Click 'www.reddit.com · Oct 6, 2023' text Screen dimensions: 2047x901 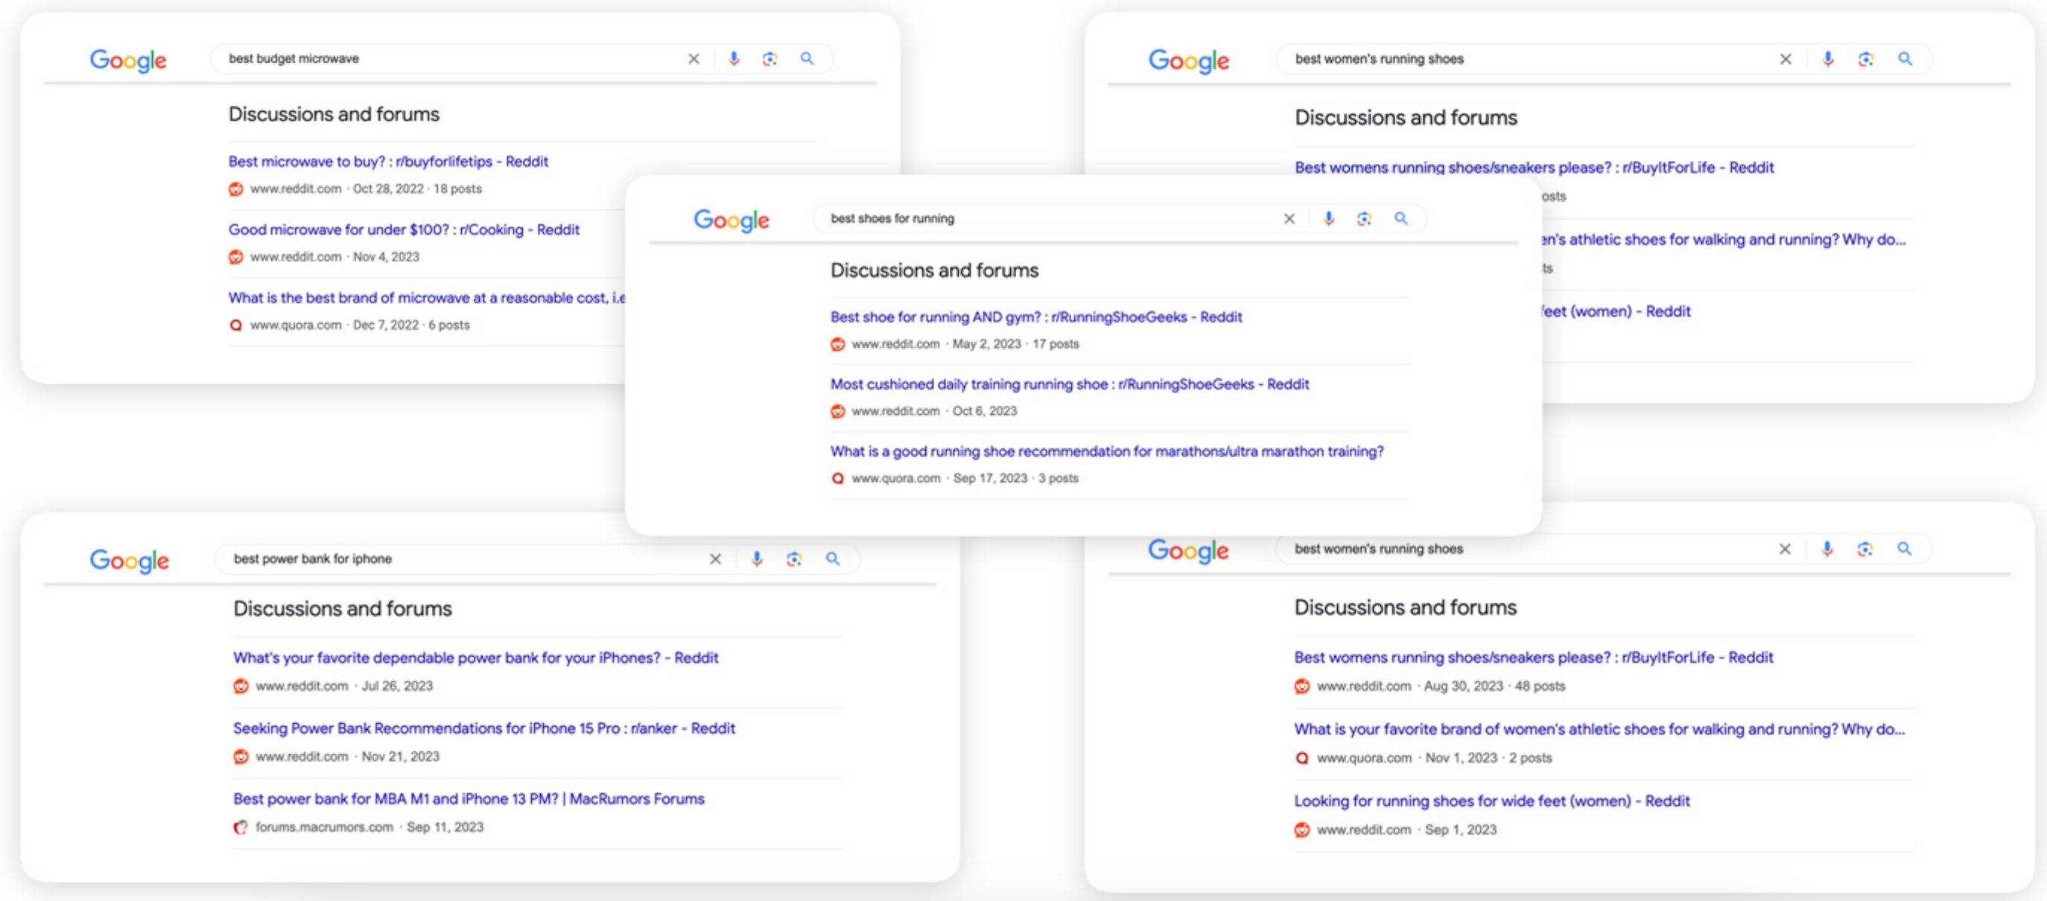pos(933,411)
